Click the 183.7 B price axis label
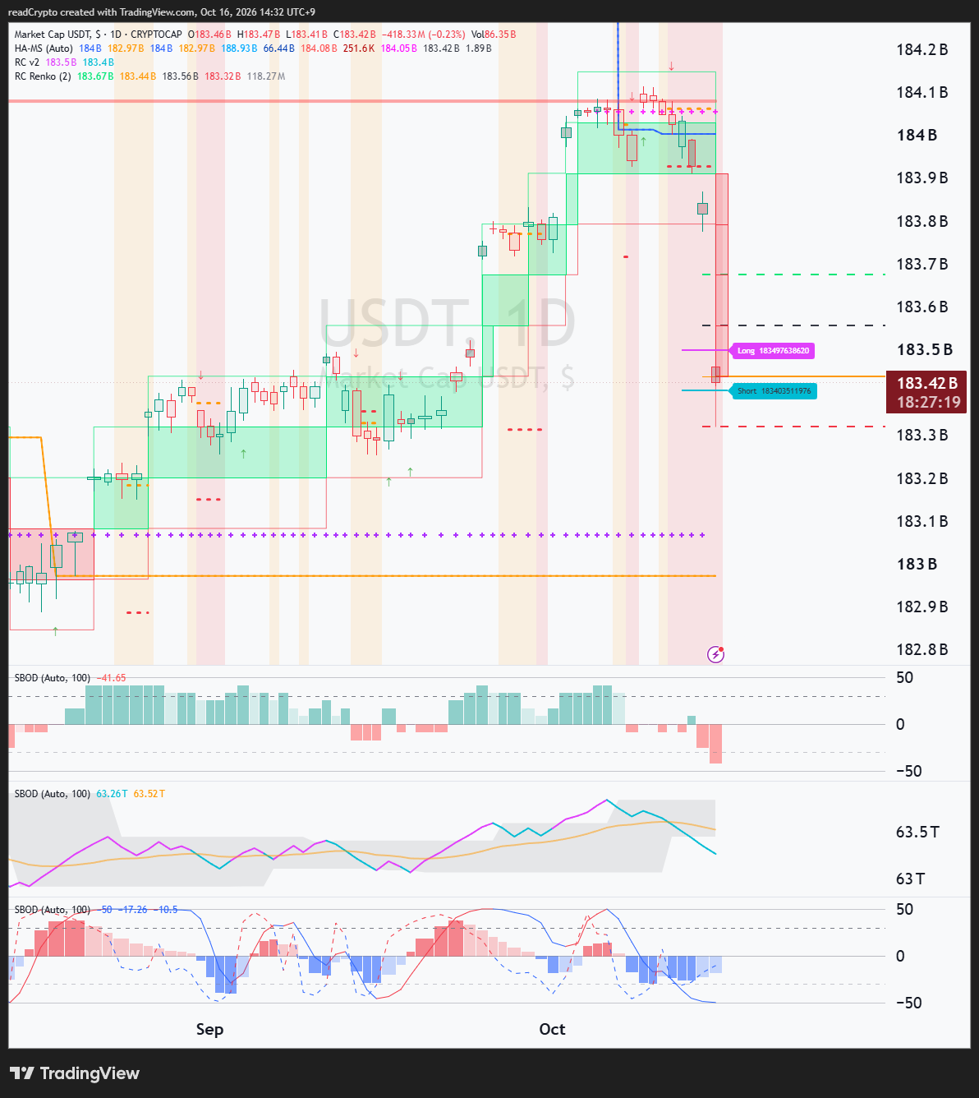 click(922, 265)
